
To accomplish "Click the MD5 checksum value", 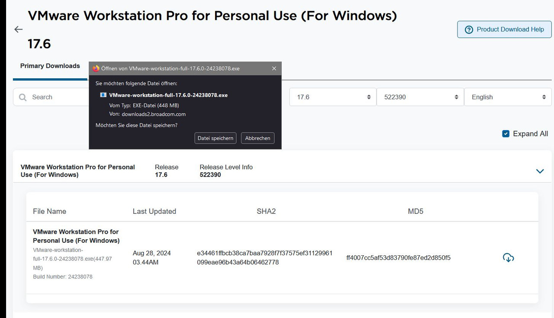I will click(398, 258).
